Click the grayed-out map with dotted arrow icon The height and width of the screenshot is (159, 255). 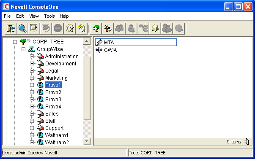tap(46, 28)
